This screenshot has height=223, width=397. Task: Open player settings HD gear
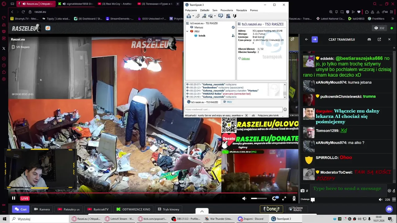[x=274, y=198]
